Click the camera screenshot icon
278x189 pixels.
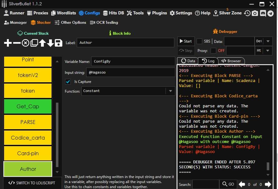(x=255, y=13)
